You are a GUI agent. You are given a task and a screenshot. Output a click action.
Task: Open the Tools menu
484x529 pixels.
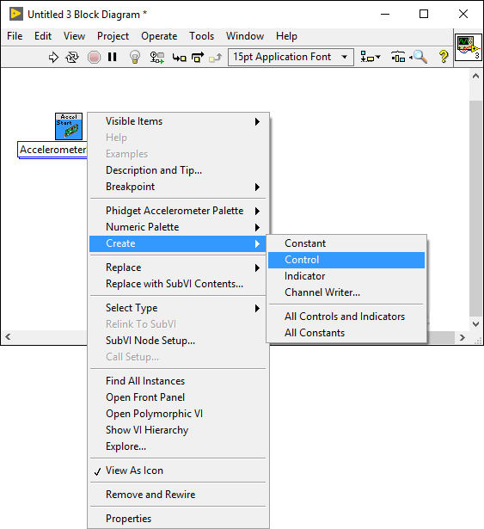[x=201, y=36]
